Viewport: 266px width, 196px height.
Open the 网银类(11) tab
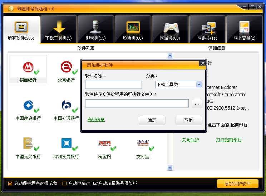(207, 29)
